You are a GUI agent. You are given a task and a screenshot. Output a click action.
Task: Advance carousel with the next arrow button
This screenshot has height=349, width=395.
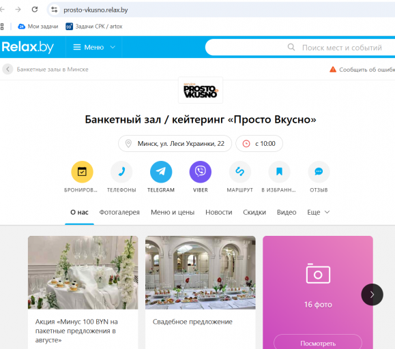click(x=372, y=294)
